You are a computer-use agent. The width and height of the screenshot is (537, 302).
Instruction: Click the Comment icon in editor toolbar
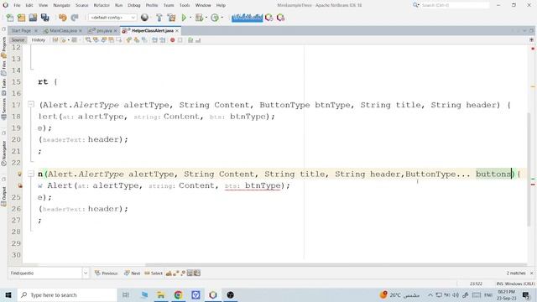(x=190, y=40)
